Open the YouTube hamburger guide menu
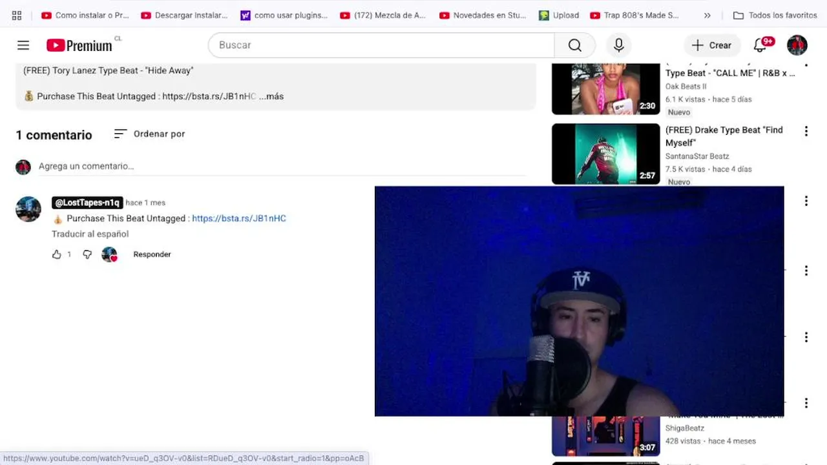827x465 pixels. (x=23, y=45)
